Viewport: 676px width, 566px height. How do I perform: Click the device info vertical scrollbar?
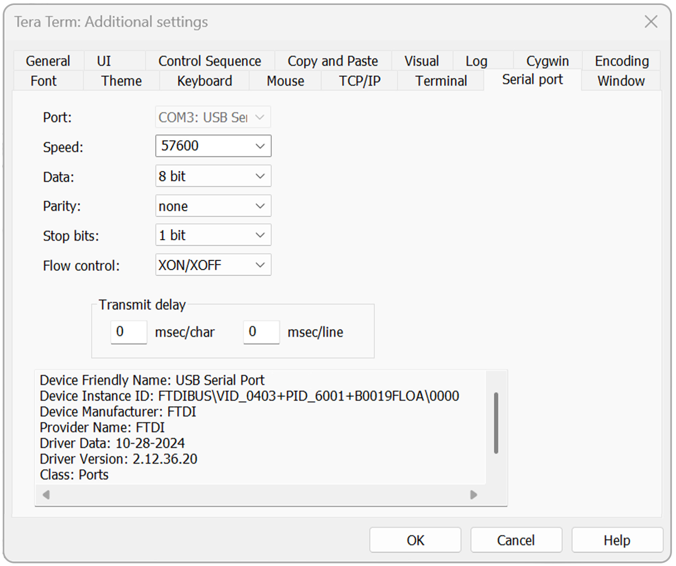[496, 423]
